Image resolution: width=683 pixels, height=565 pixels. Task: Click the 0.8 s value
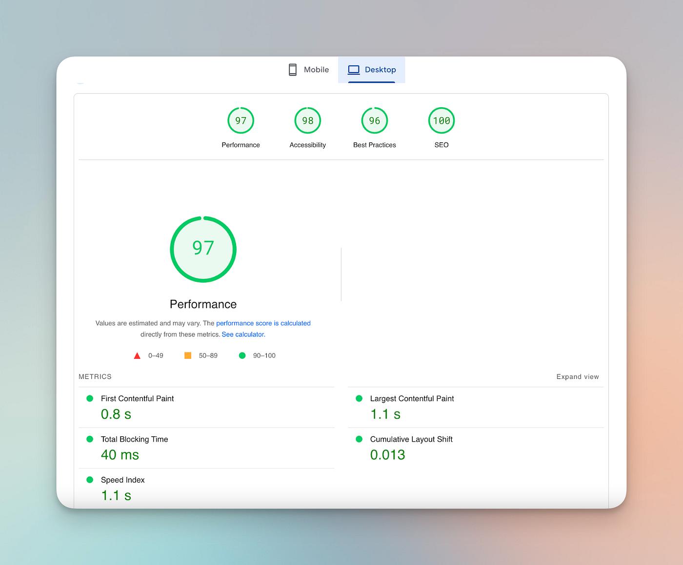116,414
